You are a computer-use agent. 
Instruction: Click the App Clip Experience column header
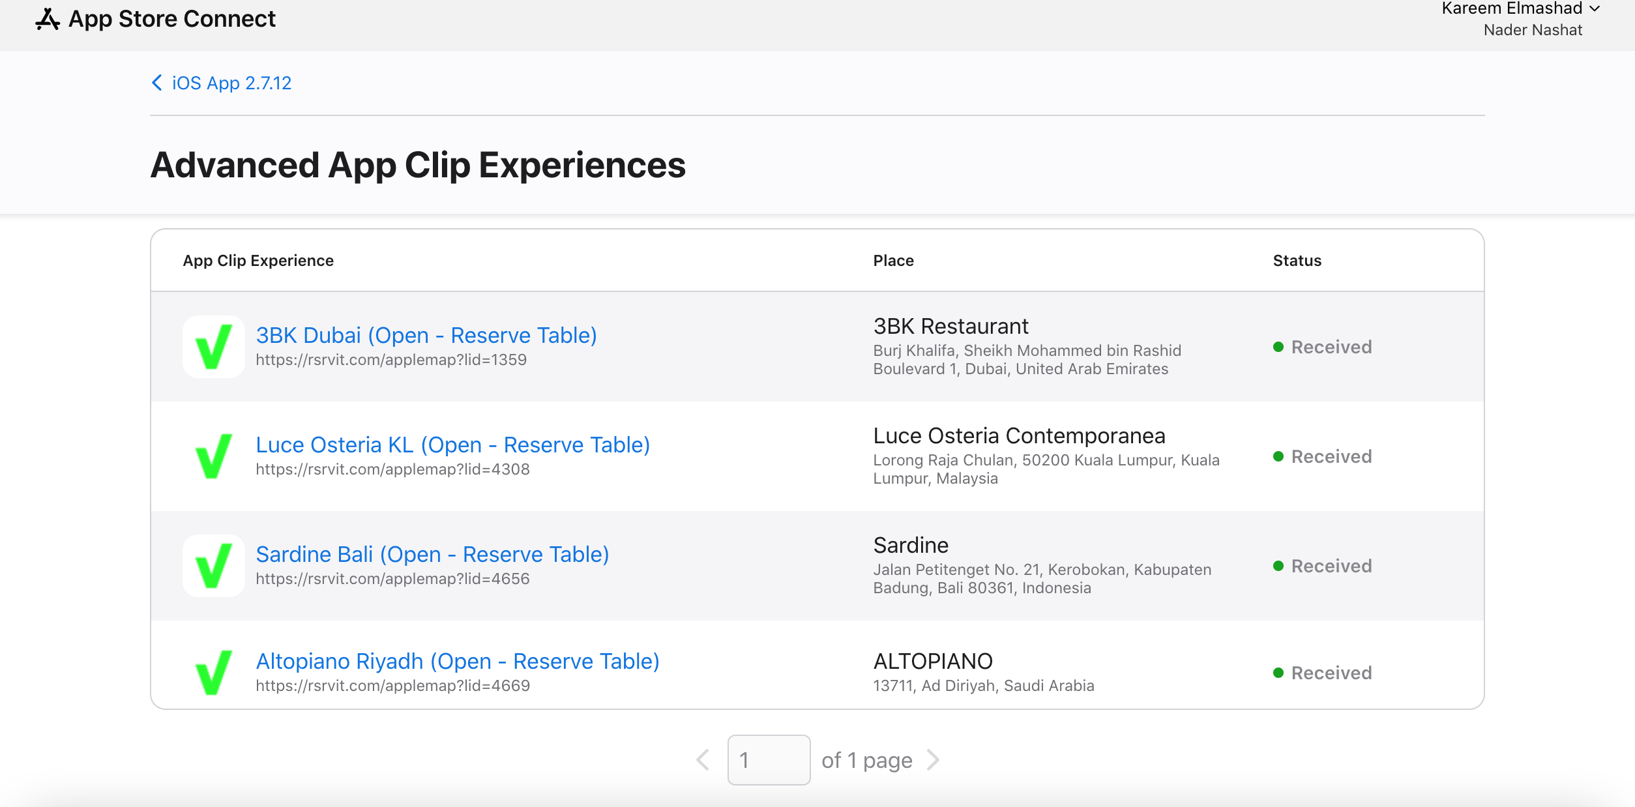tap(258, 261)
